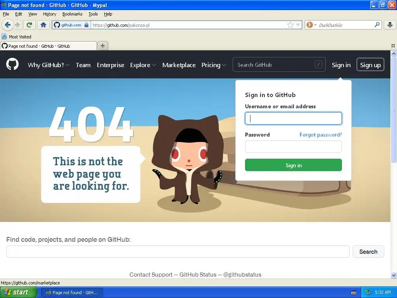Focus the Search GitHub field in header
Screen dimensions: 397x298
tap(279, 65)
